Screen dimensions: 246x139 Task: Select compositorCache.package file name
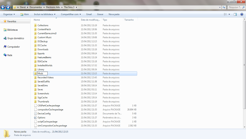pos(50,109)
